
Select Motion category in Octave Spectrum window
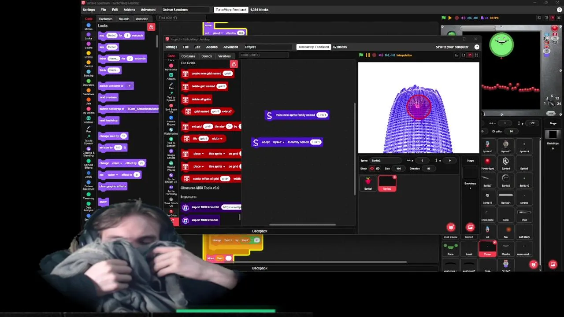89,27
